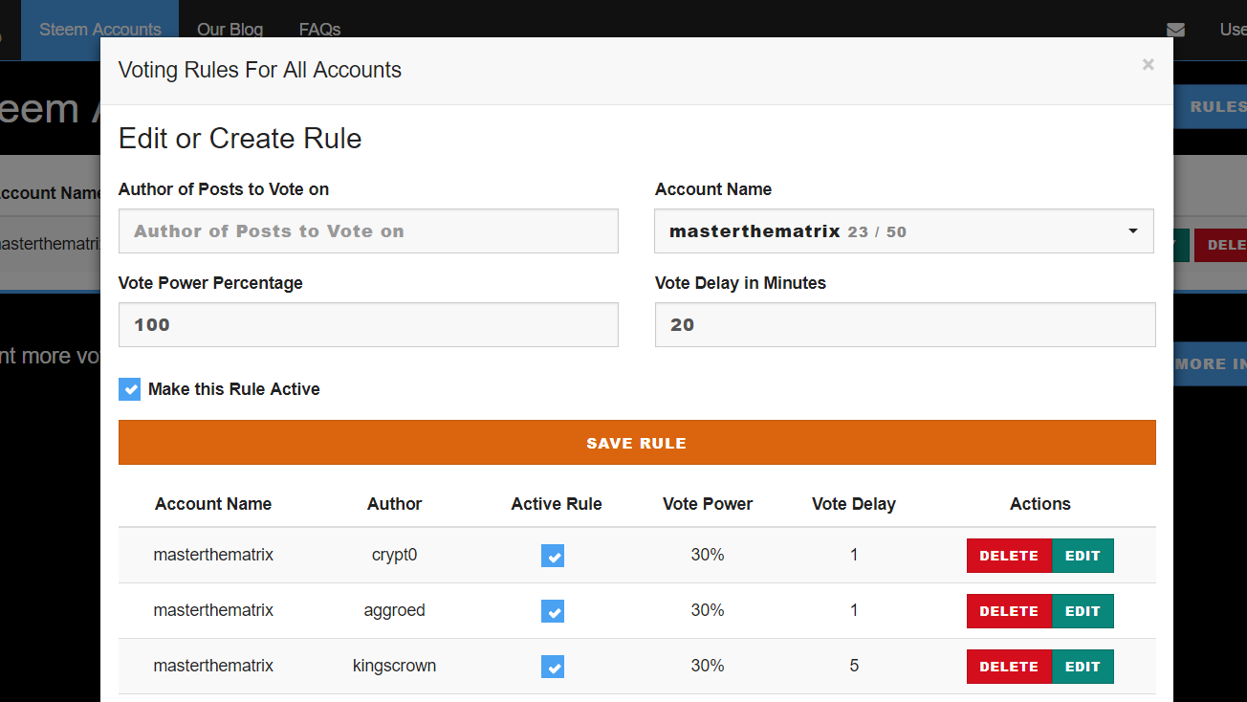
Task: Delete the aggroed voting rule
Action: coord(1009,611)
